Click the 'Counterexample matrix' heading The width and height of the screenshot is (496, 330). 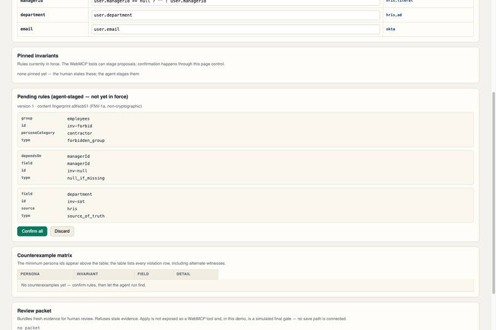pos(44,255)
